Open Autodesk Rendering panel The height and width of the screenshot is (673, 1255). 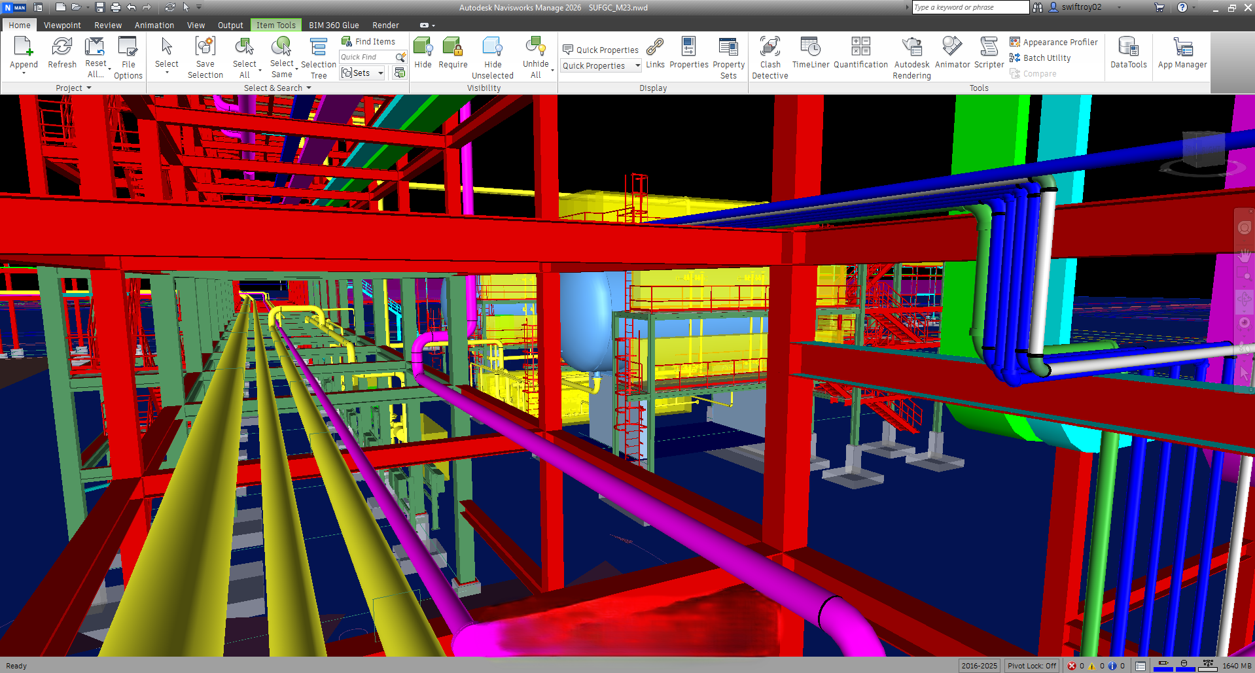(911, 57)
